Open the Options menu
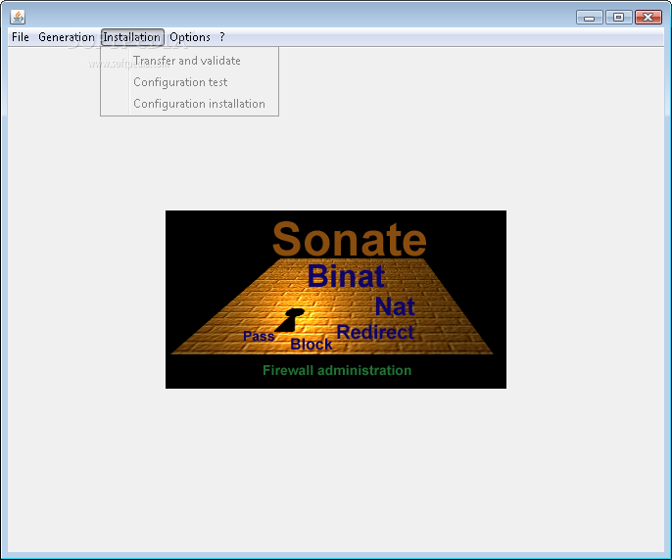 point(190,37)
